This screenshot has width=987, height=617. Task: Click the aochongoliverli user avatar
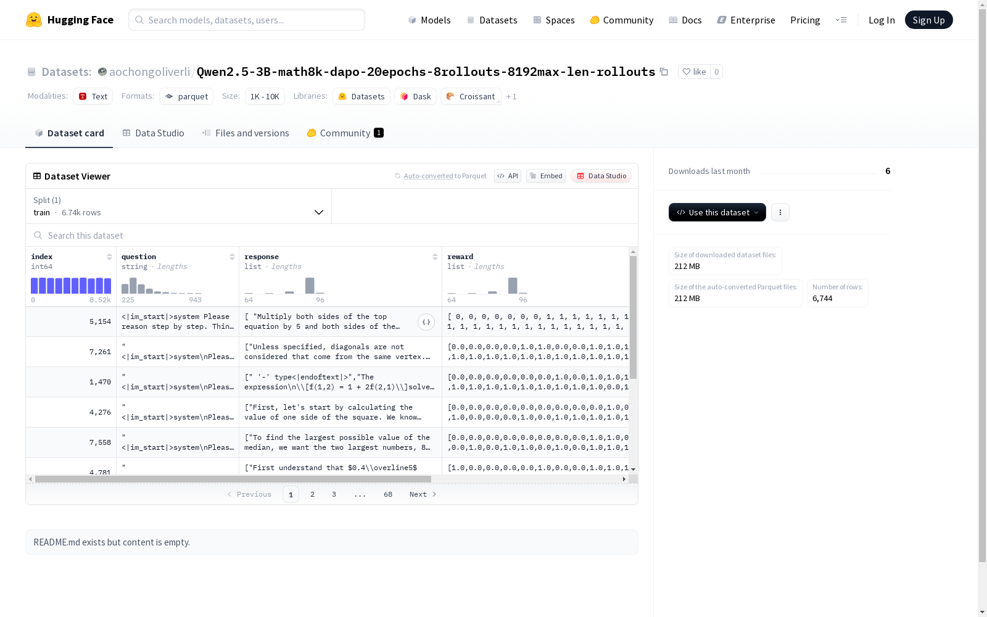coord(102,72)
